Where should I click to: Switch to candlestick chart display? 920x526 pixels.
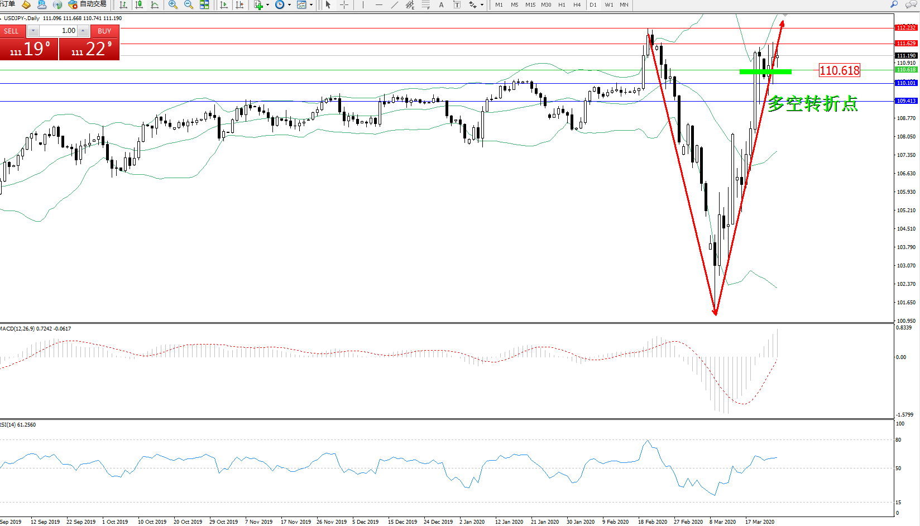[x=139, y=5]
